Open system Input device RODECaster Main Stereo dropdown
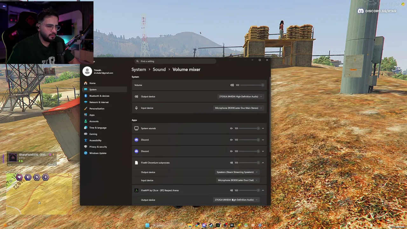Screen dimensions: 407x229 pos(238,108)
